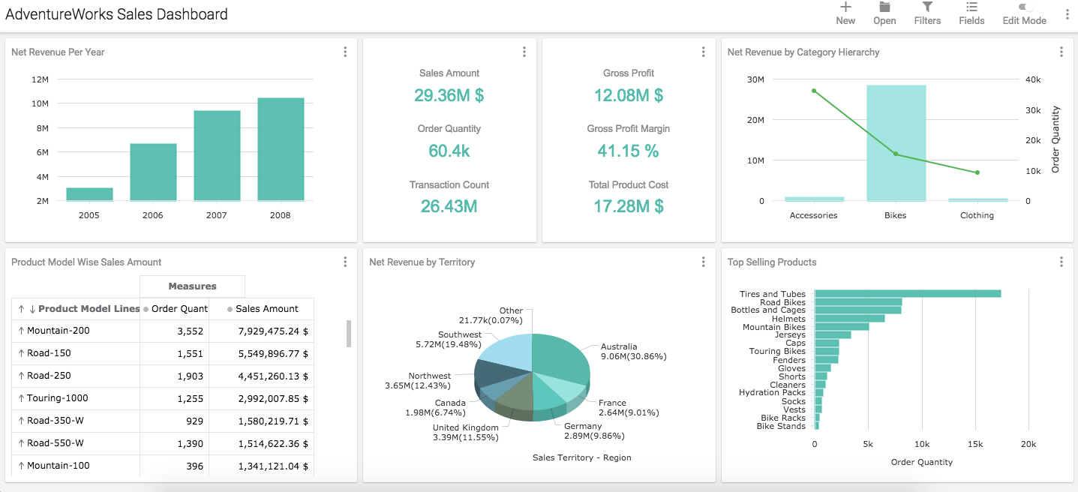This screenshot has height=492, width=1078.
Task: Click the Order Quantity value 60.4k
Action: [449, 151]
